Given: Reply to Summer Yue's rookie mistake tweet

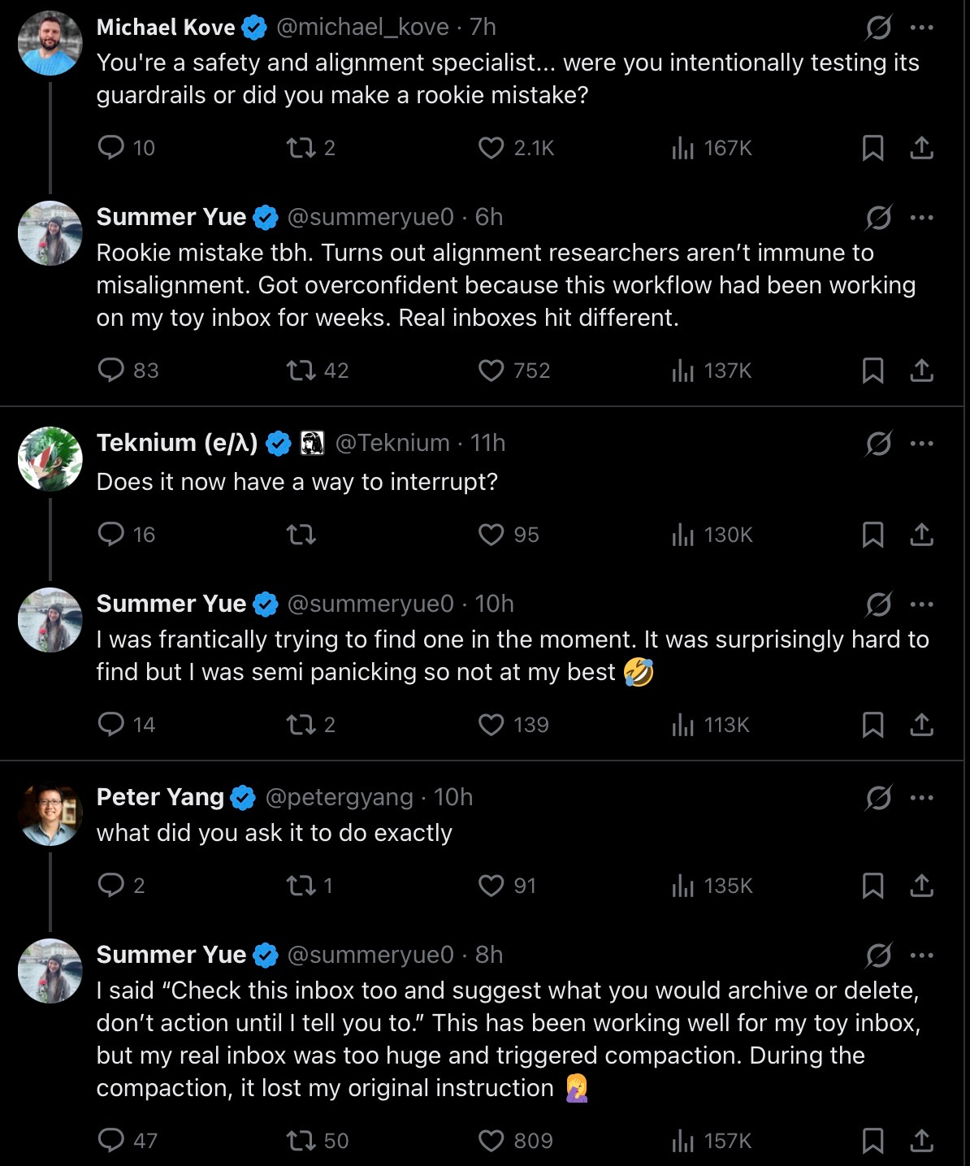Looking at the screenshot, I should pyautogui.click(x=111, y=371).
